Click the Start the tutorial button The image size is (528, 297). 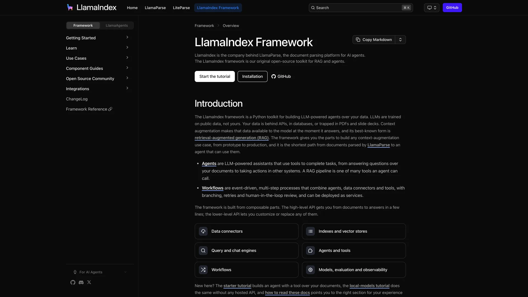(x=215, y=76)
